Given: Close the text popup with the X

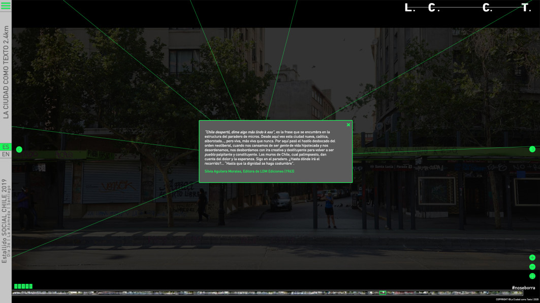Looking at the screenshot, I should [x=348, y=125].
